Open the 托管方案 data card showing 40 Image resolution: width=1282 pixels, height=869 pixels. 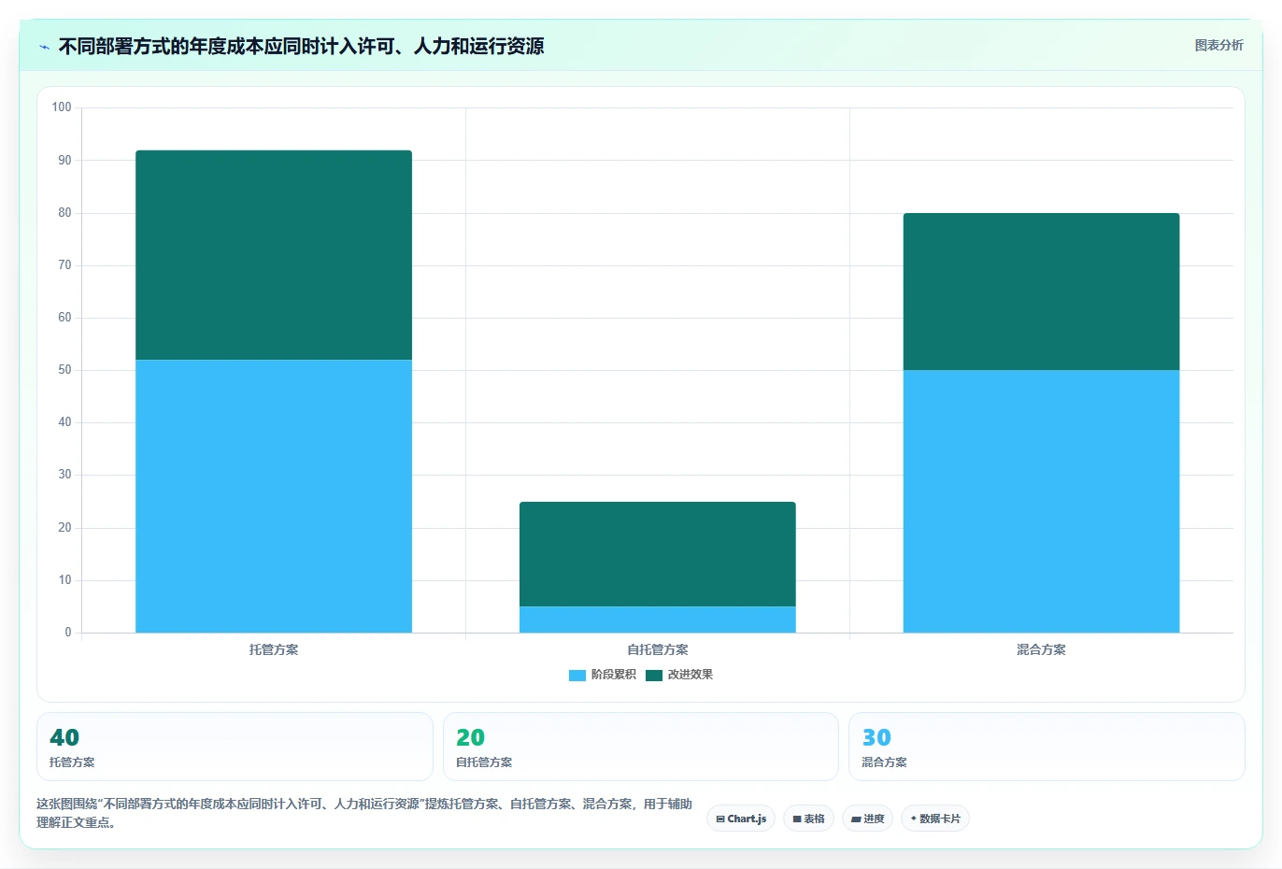click(235, 747)
